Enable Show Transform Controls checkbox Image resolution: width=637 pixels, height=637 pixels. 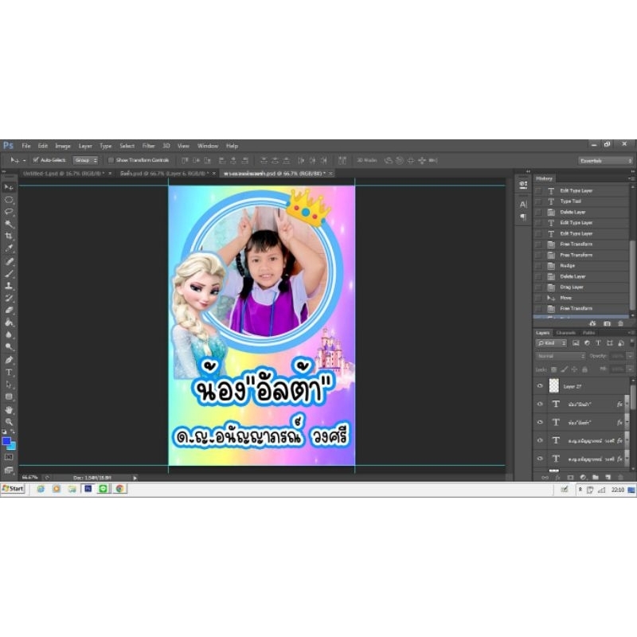click(111, 160)
